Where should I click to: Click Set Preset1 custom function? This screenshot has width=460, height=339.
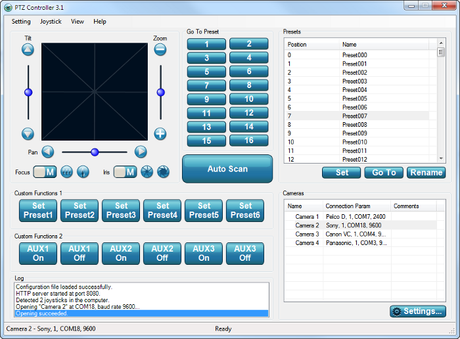[38, 210]
